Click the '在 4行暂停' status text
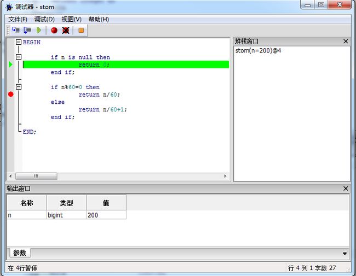Image resolution: width=356 pixels, height=276 pixels. pyautogui.click(x=22, y=268)
